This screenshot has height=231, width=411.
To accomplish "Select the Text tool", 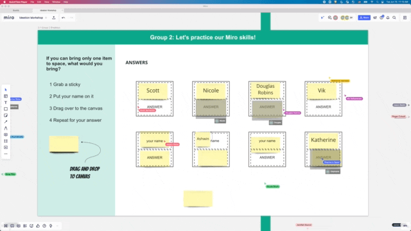I will pyautogui.click(x=6, y=103).
